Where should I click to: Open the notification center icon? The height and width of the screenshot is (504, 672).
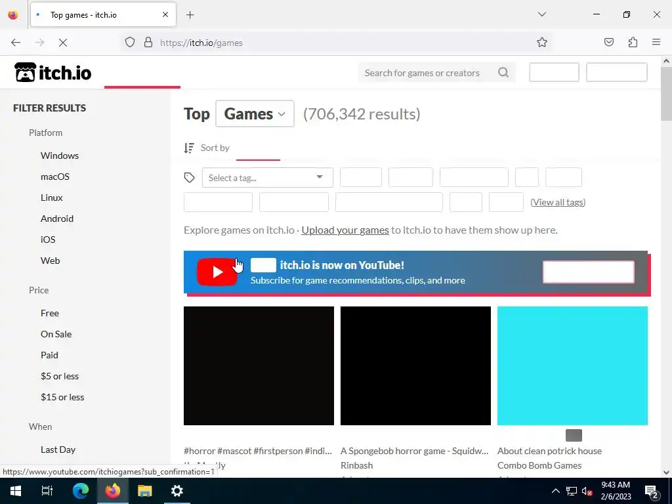coord(652,492)
